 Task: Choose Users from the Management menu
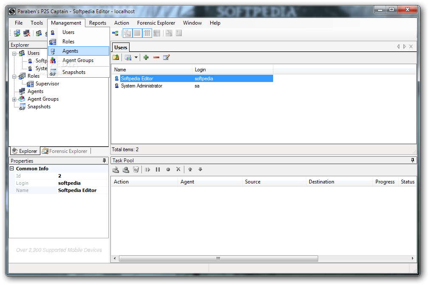point(79,32)
